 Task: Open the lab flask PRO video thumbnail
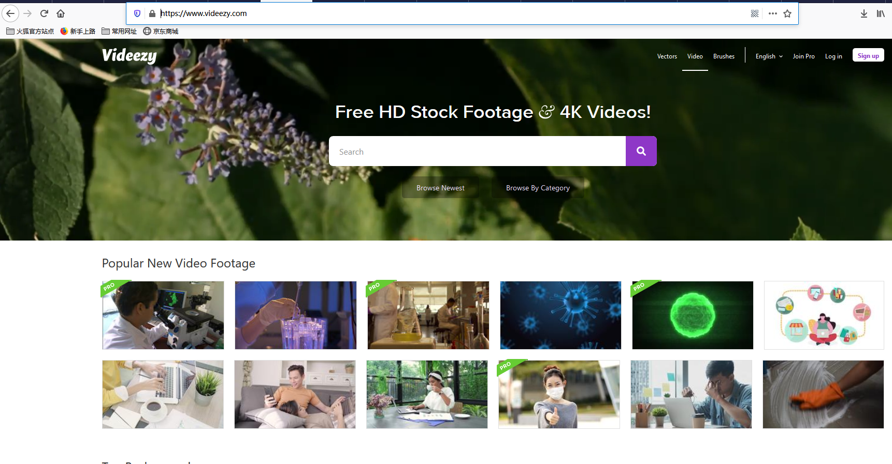pyautogui.click(x=428, y=315)
